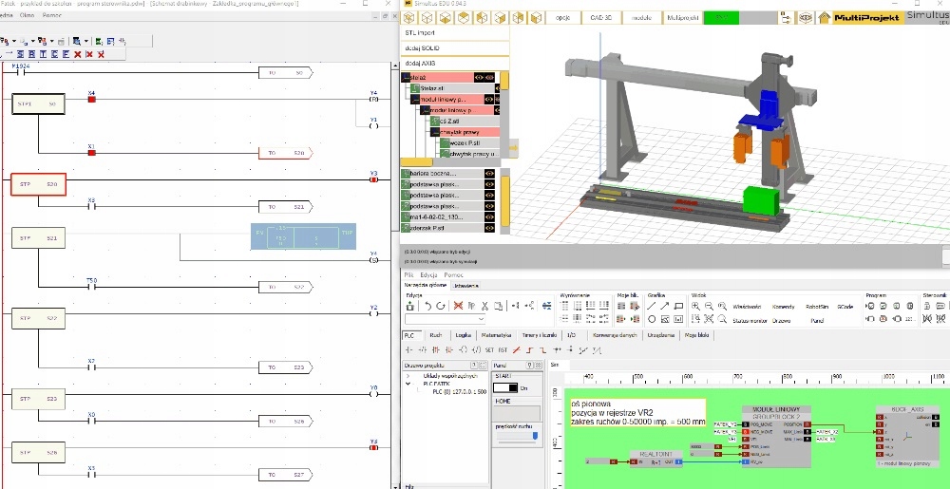Toggle visibility eye for ma1-6-02-02_130 row

pos(489,217)
